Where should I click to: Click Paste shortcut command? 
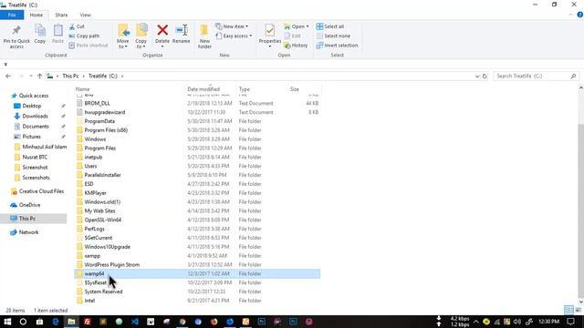pyautogui.click(x=89, y=45)
